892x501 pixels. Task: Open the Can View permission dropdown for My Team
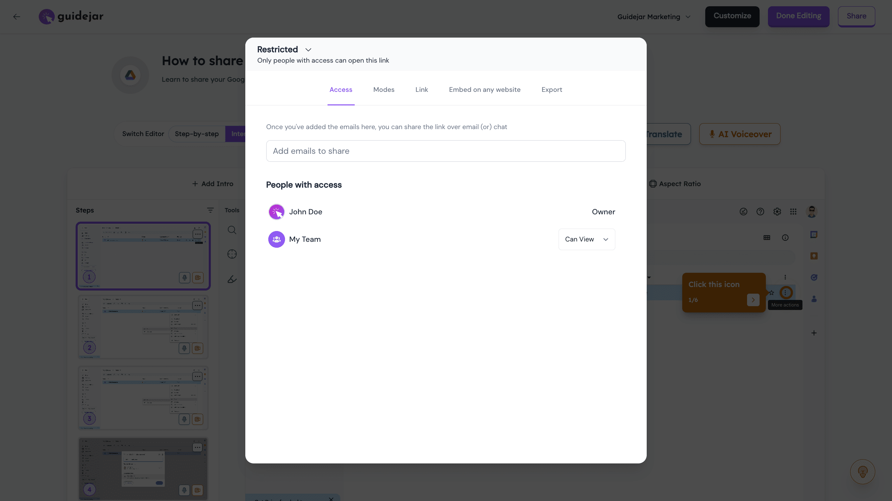coord(586,239)
